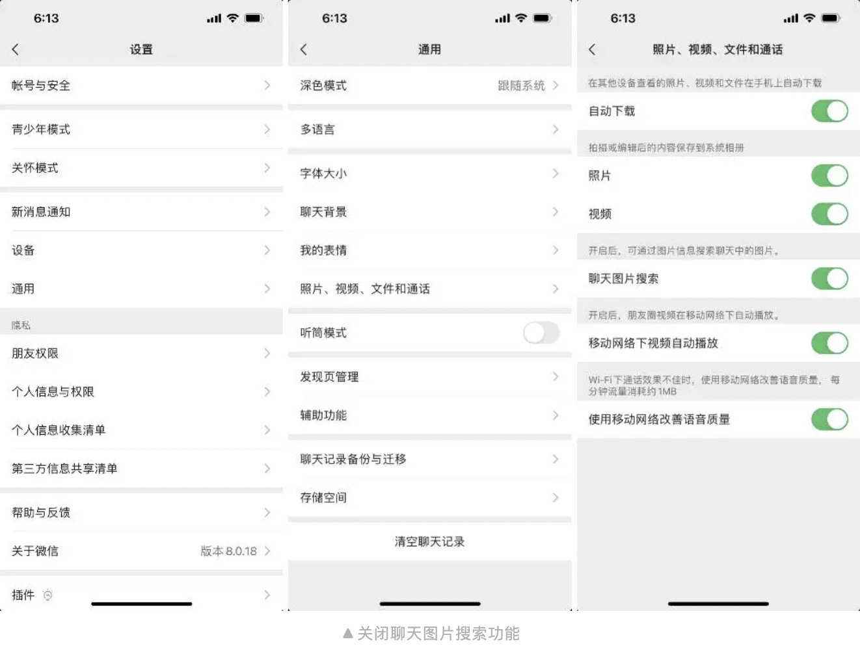
Task: Tap 清空聊天记录 button
Action: click(429, 541)
